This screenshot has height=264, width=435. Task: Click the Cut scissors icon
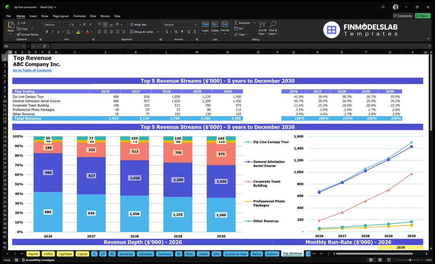tap(18, 23)
